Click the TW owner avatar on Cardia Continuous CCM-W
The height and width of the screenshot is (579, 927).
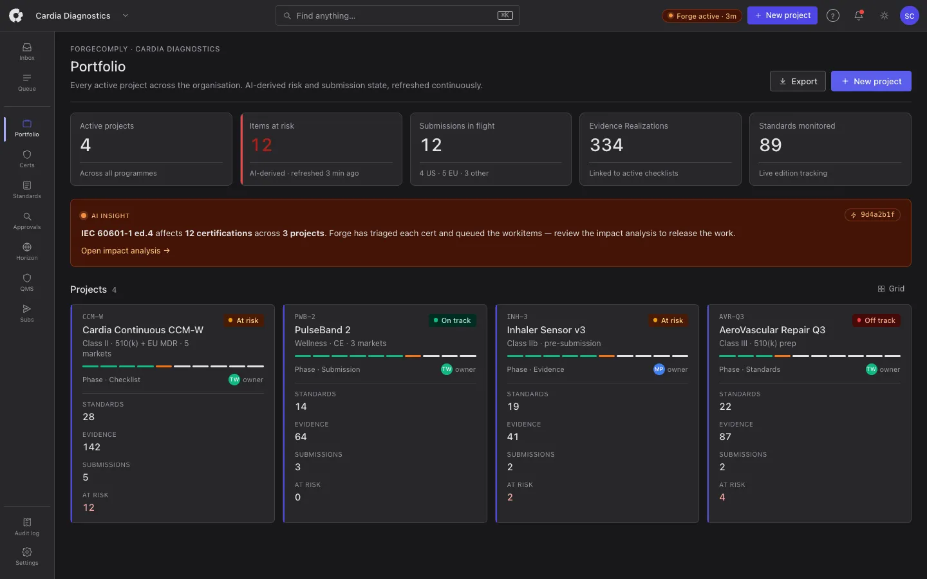[x=234, y=380]
